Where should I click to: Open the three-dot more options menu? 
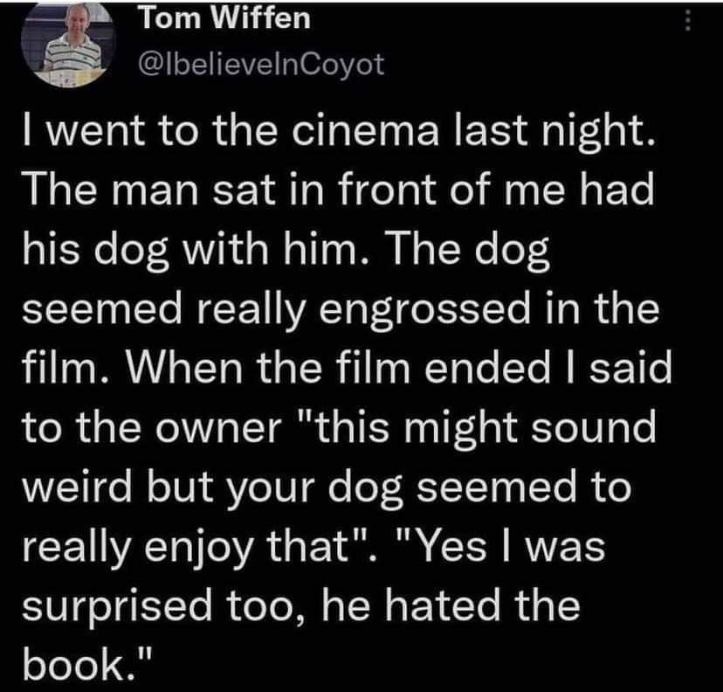[687, 21]
